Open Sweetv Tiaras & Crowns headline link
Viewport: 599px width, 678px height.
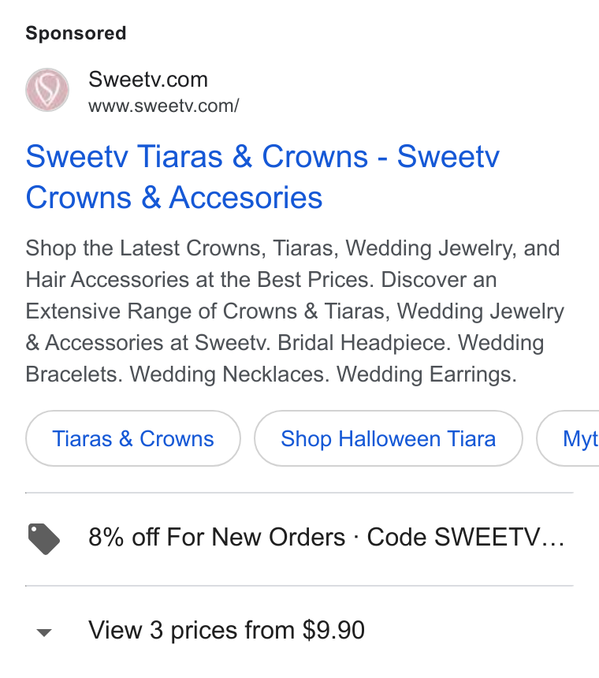click(262, 177)
